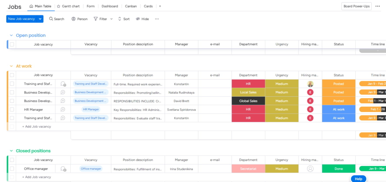
Task: Open the three-dot menu beside Hide
Action: click(157, 19)
